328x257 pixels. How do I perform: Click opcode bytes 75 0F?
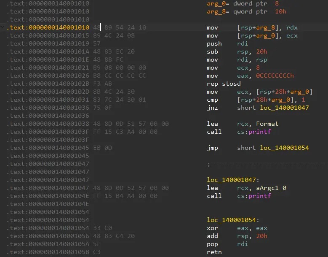[102, 108]
